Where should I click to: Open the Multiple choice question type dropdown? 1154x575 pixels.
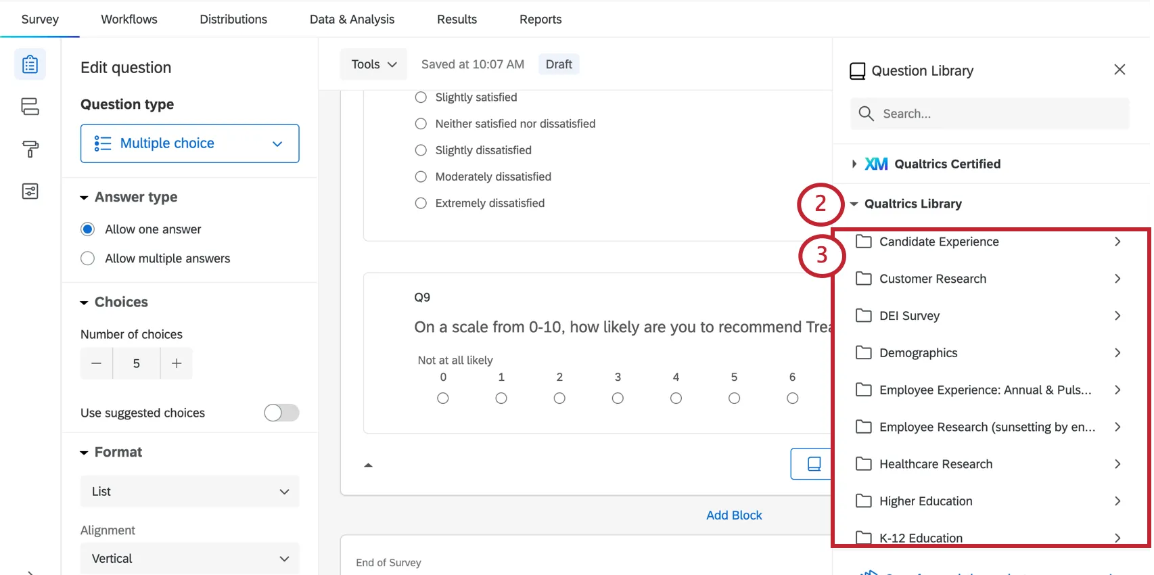[189, 143]
